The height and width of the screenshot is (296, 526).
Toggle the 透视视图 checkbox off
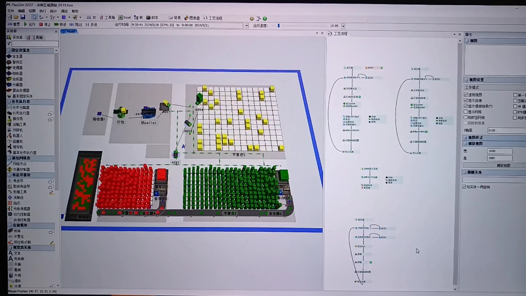[x=466, y=94]
